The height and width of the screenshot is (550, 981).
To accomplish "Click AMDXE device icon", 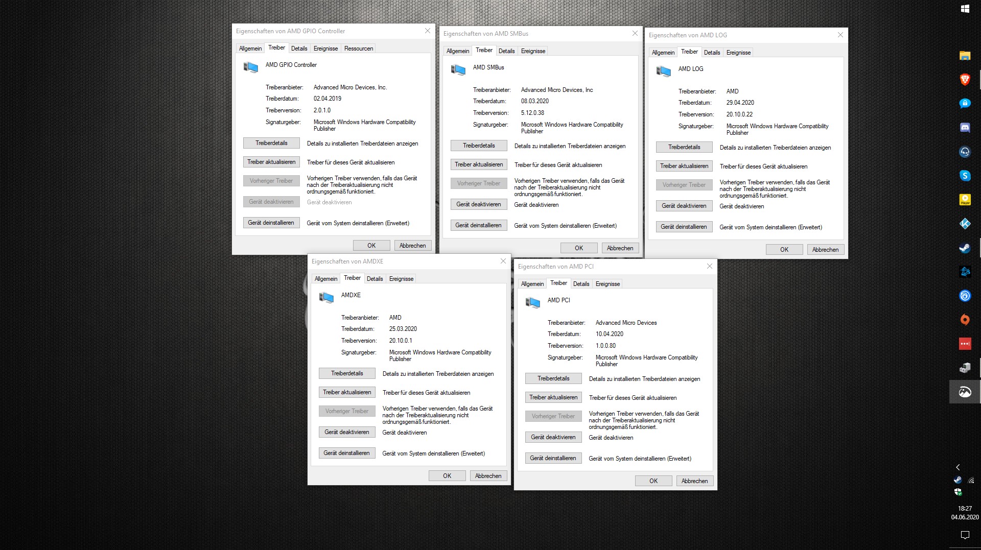I will pyautogui.click(x=326, y=297).
